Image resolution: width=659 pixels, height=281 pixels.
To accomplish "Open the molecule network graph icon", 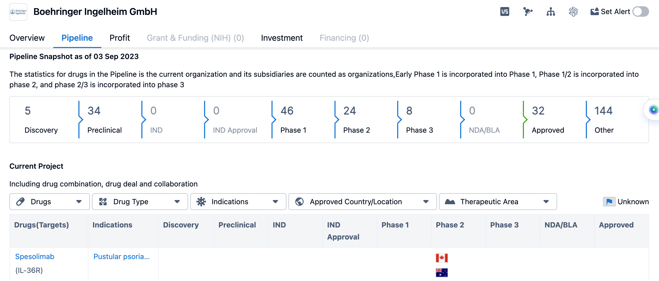I will [528, 12].
